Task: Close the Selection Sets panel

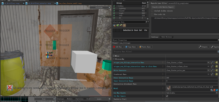Action: coord(148,22)
